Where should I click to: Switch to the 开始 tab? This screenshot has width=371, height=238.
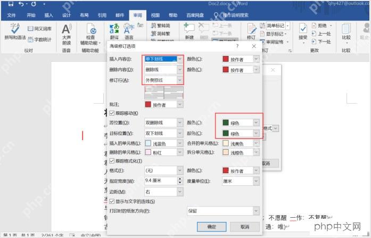coord(31,15)
